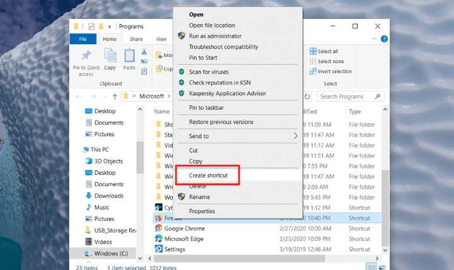Select Check reputation in KSN

coord(220,83)
